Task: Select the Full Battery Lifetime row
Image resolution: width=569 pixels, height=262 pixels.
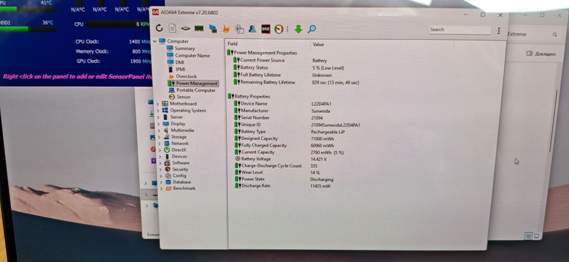Action: pyautogui.click(x=282, y=75)
